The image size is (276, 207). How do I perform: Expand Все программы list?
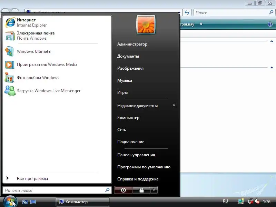point(57,178)
